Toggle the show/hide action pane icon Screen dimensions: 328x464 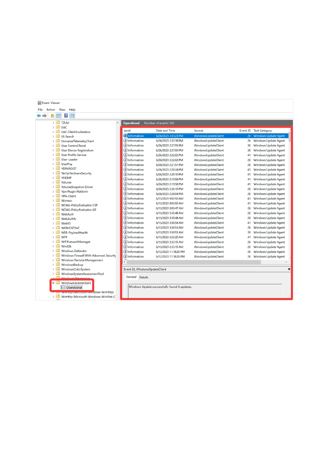[72, 116]
